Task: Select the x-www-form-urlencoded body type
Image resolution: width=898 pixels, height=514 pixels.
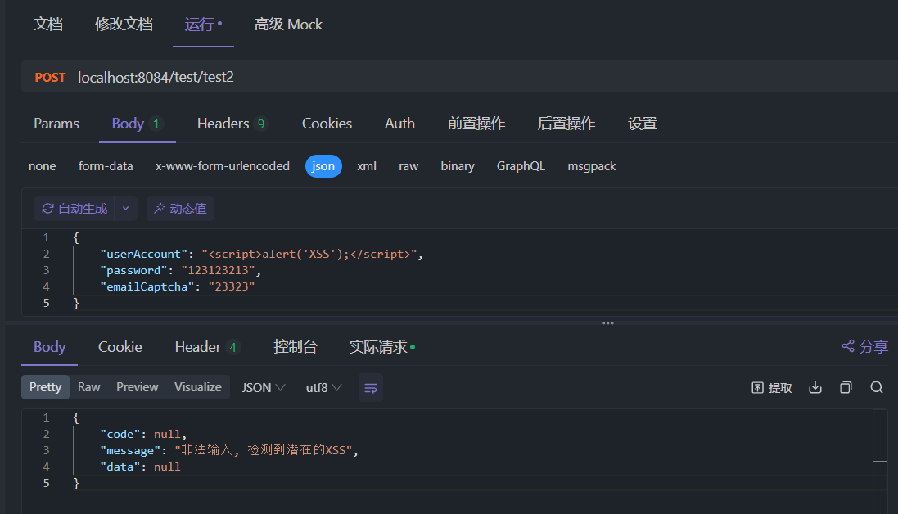Action: pyautogui.click(x=222, y=166)
